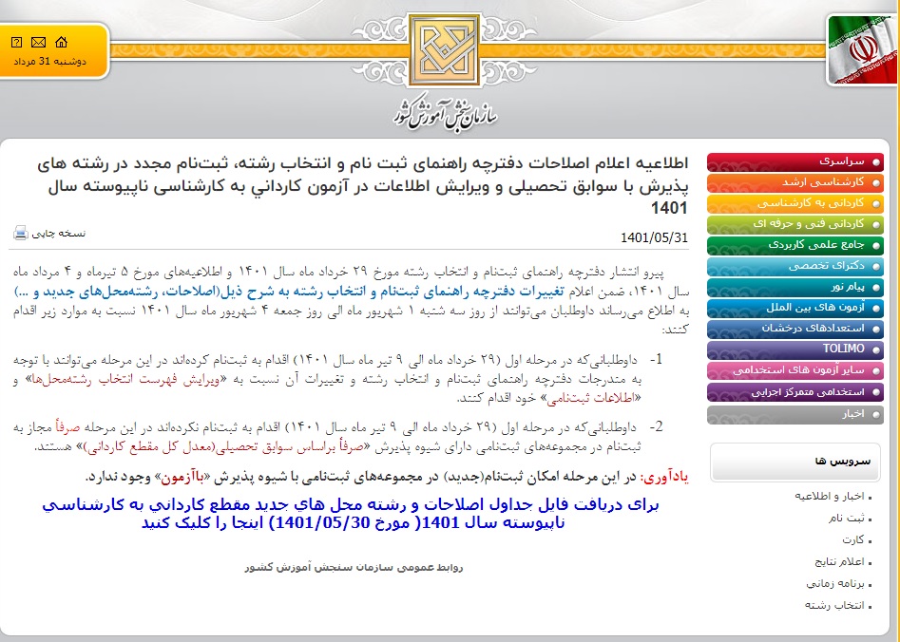Click the printer icon for print version
900x642 pixels.
pos(21,233)
